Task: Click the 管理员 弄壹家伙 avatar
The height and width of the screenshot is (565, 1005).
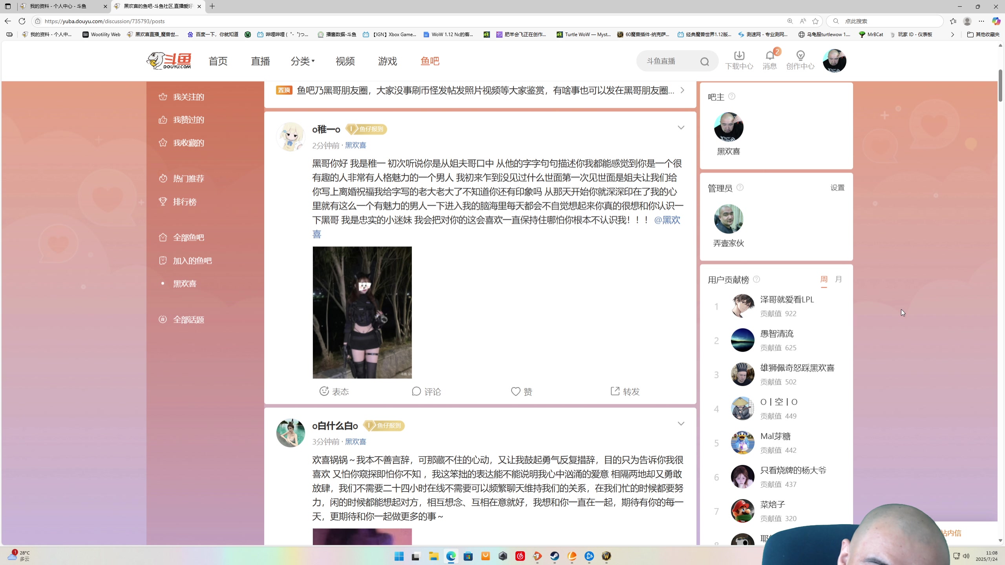Action: click(729, 219)
